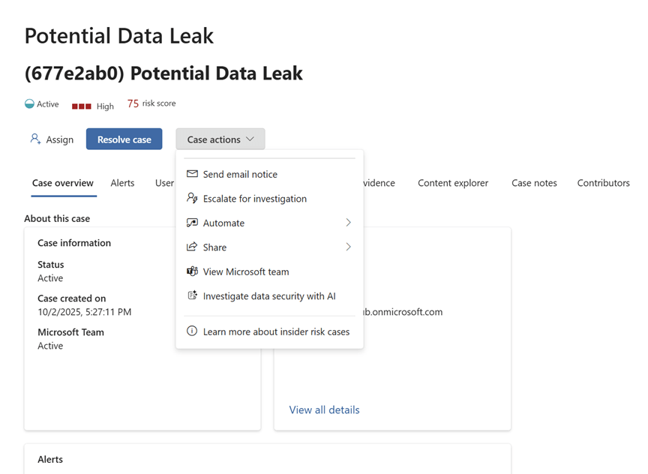Expand the Share submenu chevron
Screen dimensions: 648x474
[x=349, y=247]
